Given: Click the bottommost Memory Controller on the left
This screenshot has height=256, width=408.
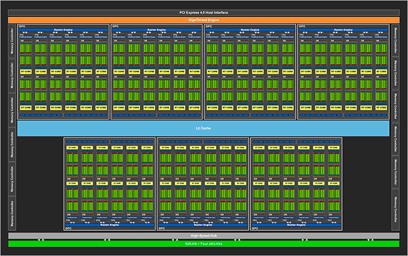Looking at the screenshot, I should (11, 213).
